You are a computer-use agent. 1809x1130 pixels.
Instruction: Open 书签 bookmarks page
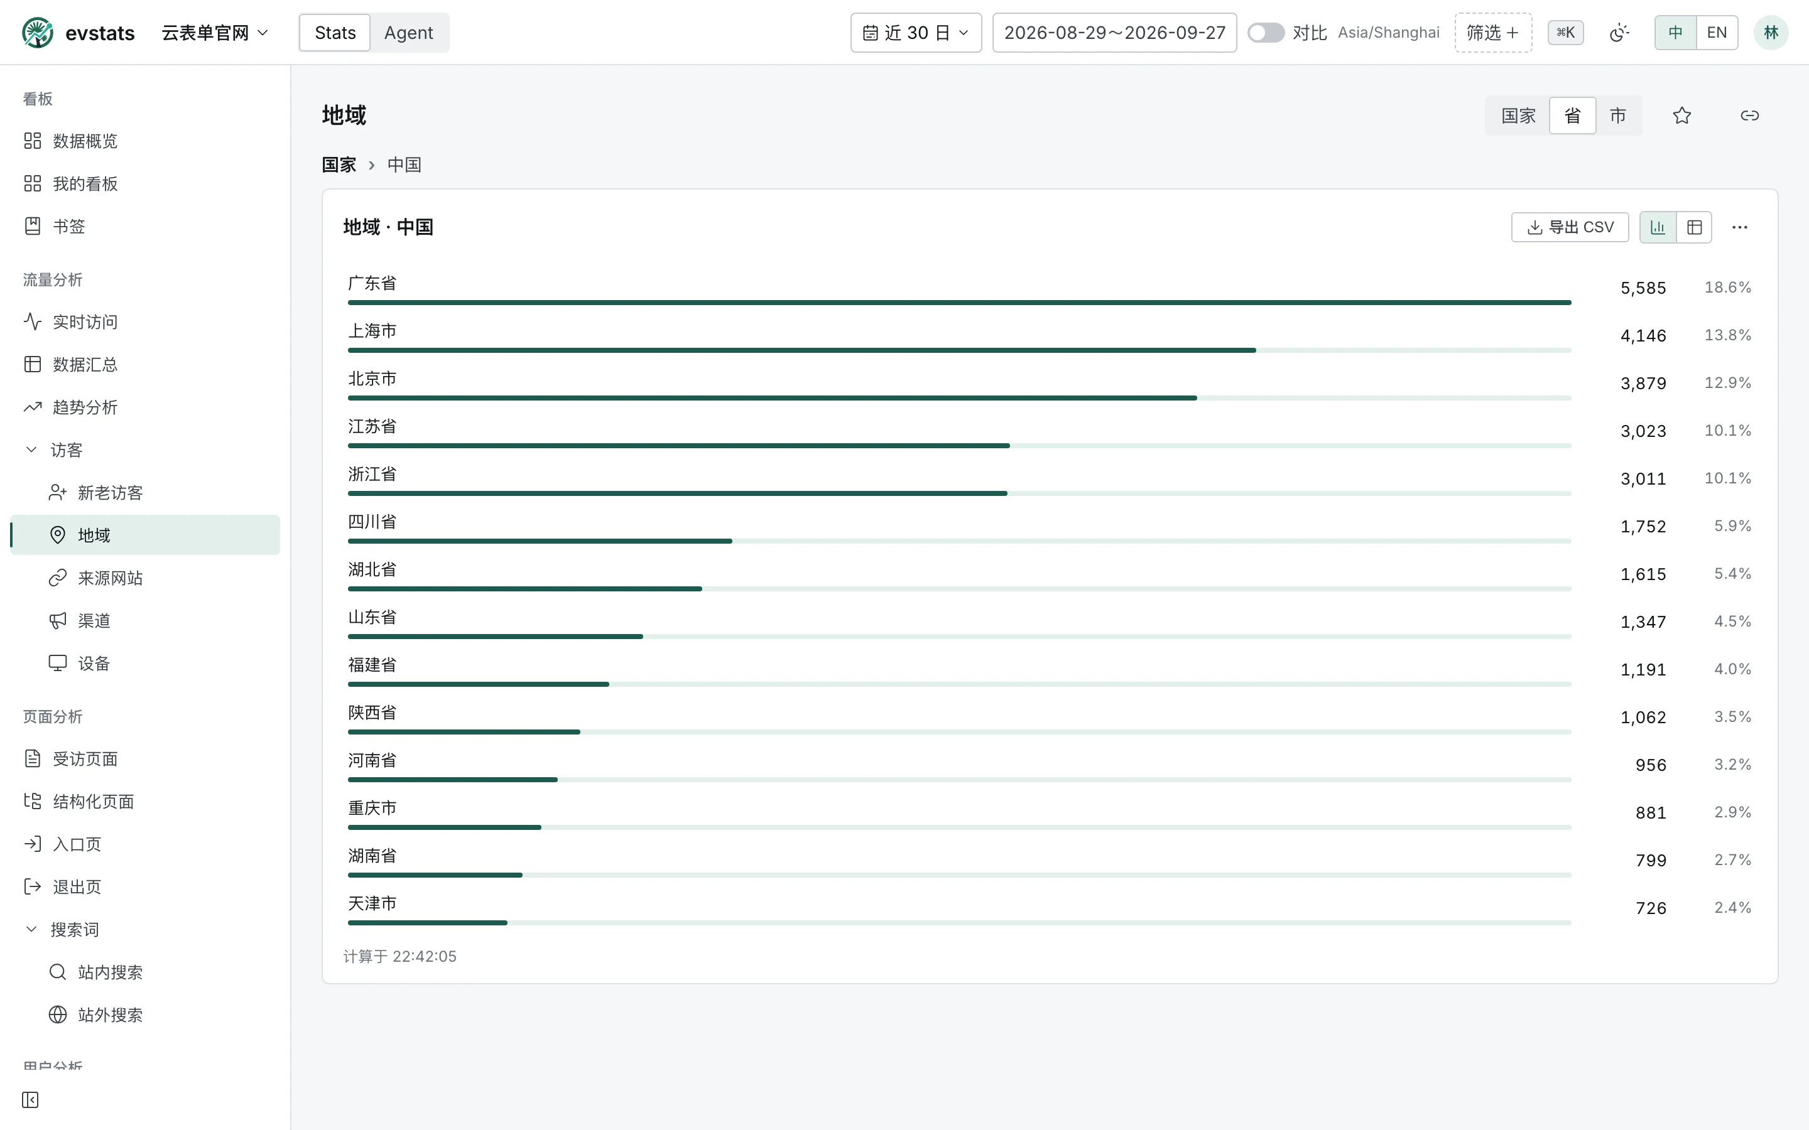(145, 227)
